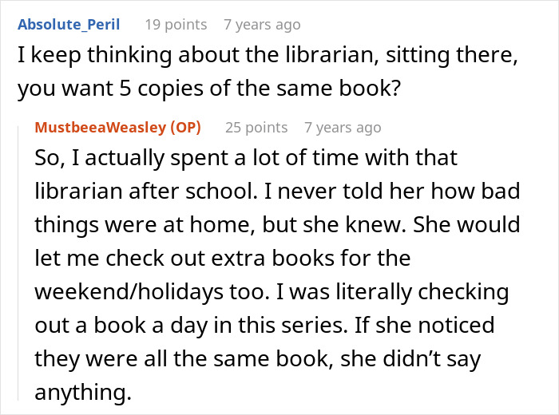The width and height of the screenshot is (559, 415).
Task: Click the (OP) tag beside MustbeeaWeasley
Action: click(x=186, y=127)
